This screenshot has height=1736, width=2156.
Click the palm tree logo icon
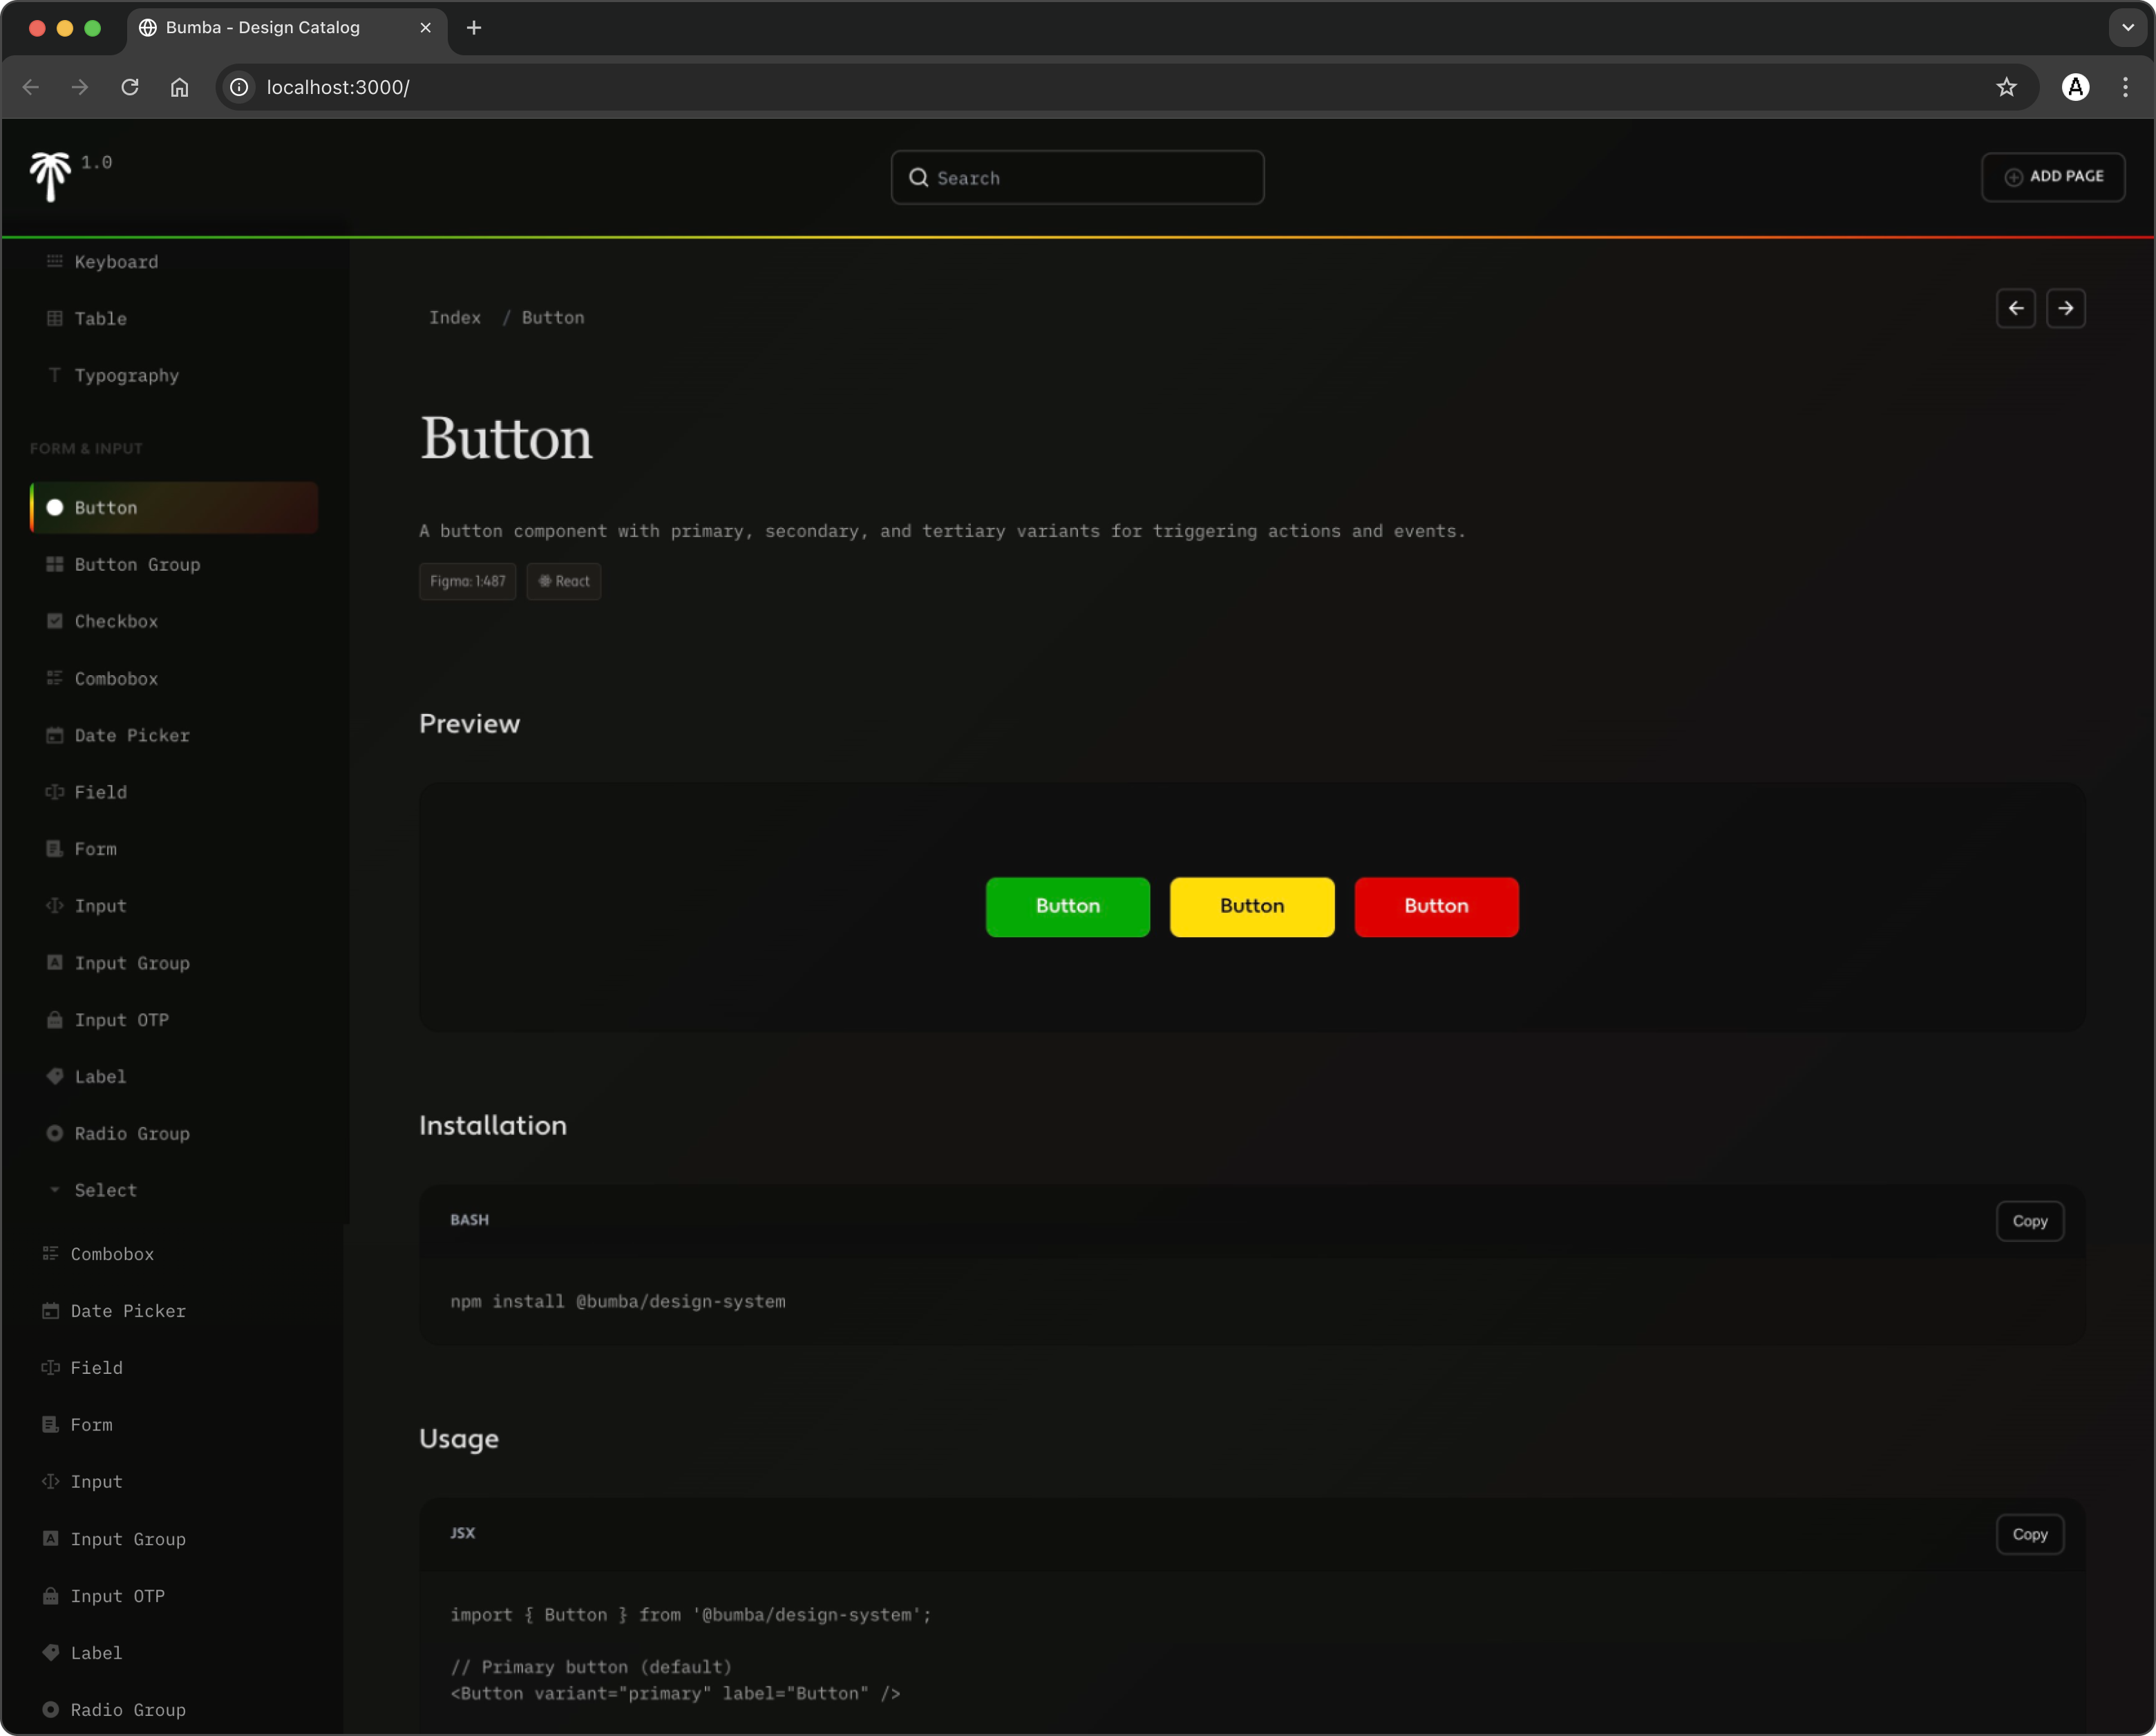49,177
